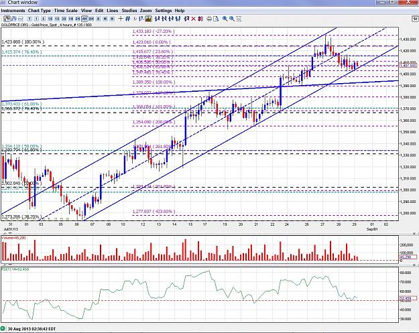Open the Studies menu
The width and height of the screenshot is (419, 333).
click(129, 11)
